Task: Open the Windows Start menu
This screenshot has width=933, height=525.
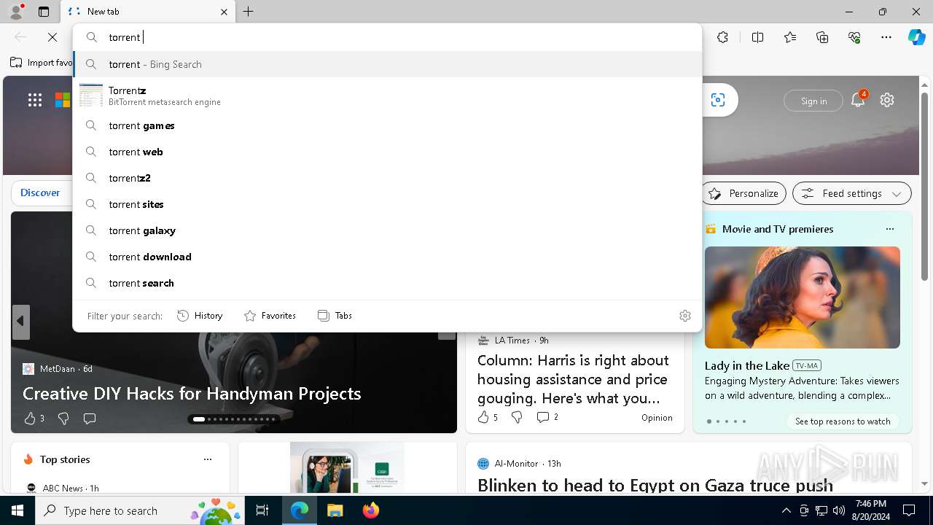Action: (x=17, y=510)
